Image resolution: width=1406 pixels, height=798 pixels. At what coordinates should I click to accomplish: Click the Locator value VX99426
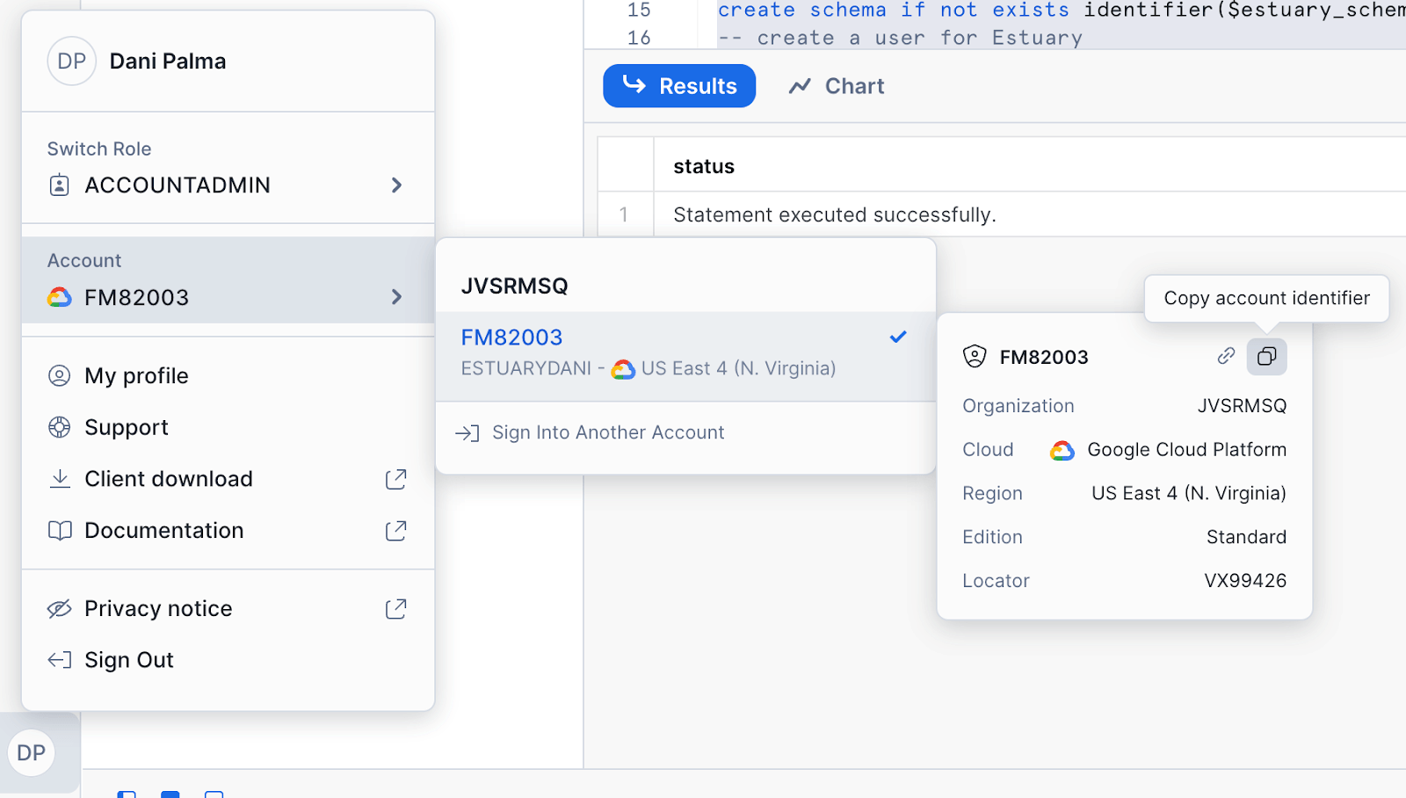pyautogui.click(x=1245, y=581)
